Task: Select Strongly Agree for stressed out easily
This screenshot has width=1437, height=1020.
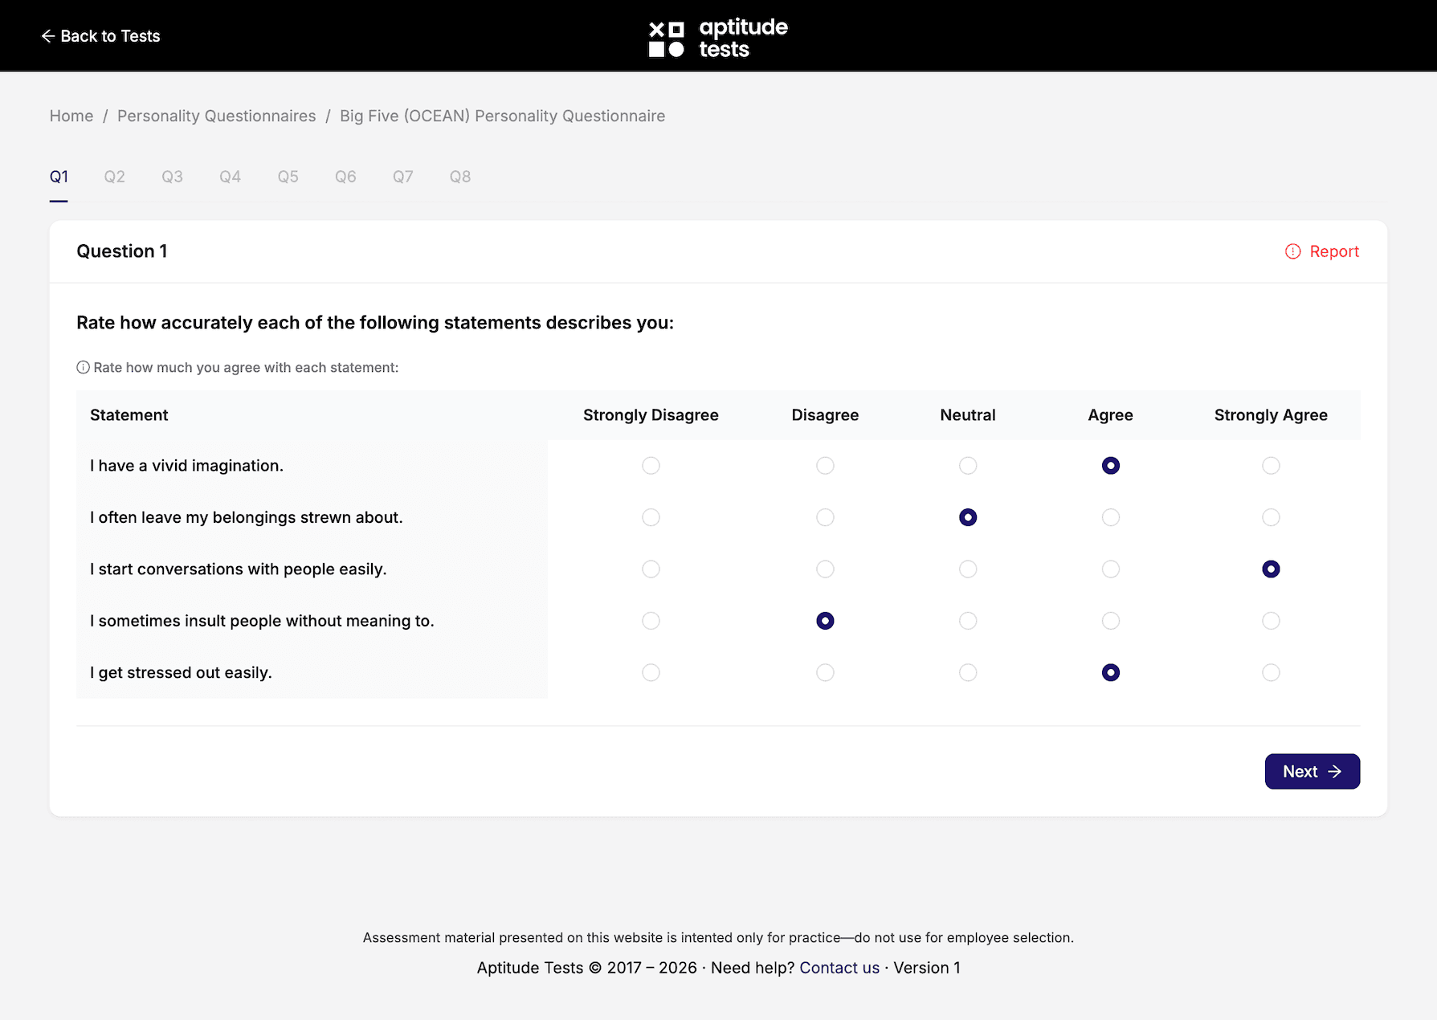Action: tap(1271, 672)
